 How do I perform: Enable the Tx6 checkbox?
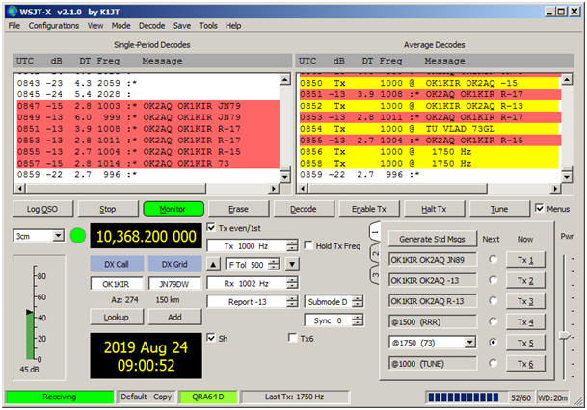(x=293, y=338)
